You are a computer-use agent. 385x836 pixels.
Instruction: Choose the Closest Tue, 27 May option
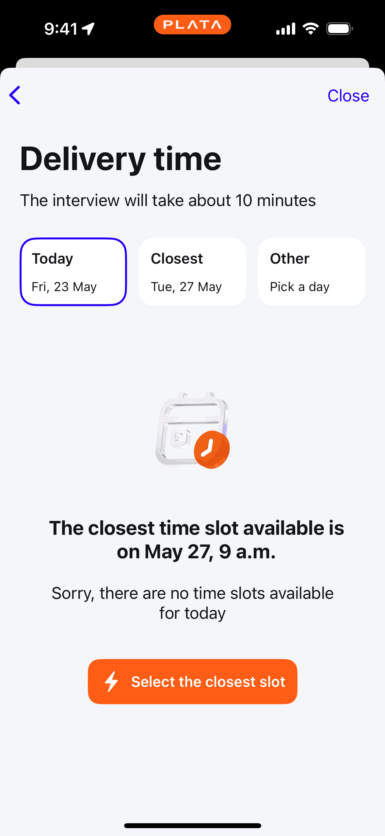tap(192, 272)
